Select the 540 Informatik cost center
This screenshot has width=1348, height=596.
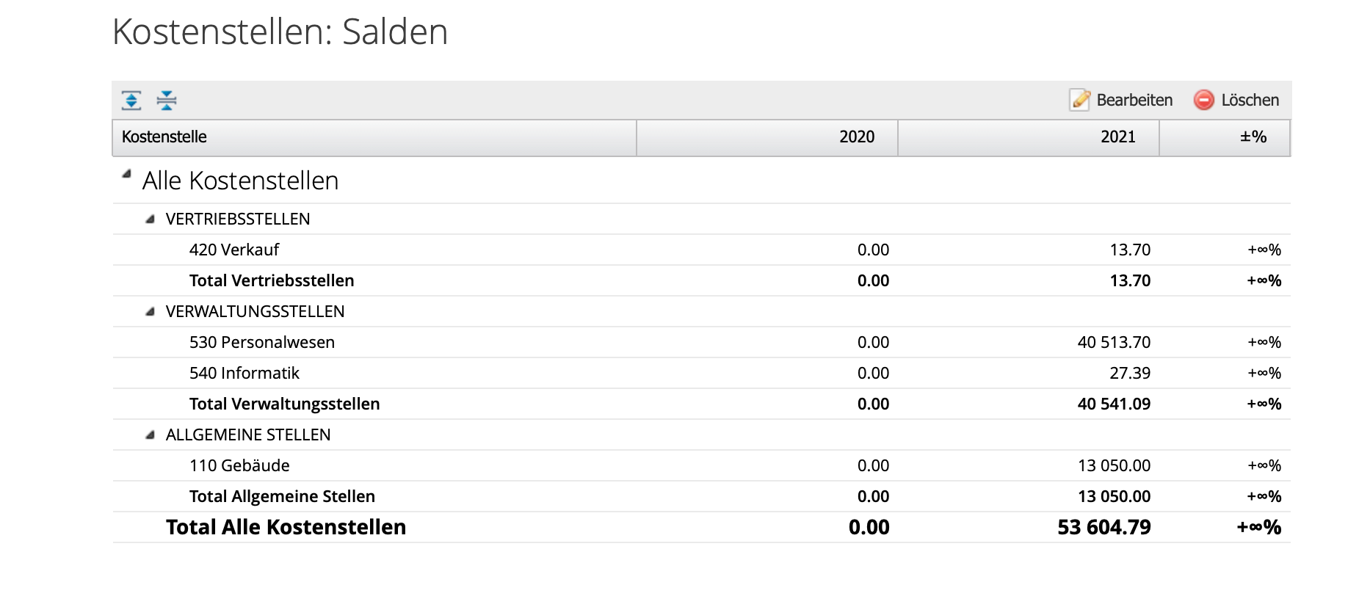coord(244,373)
